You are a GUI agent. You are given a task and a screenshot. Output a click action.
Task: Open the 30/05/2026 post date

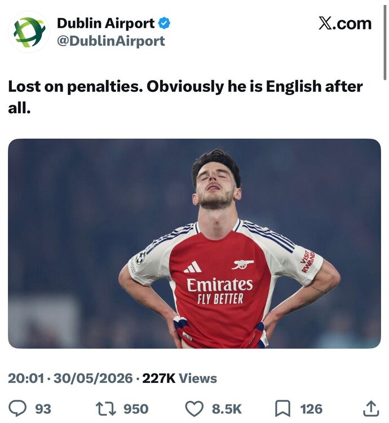point(93,378)
